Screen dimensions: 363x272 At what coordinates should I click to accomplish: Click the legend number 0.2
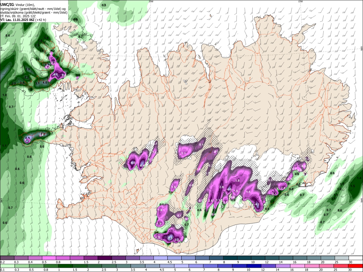pos(3,262)
